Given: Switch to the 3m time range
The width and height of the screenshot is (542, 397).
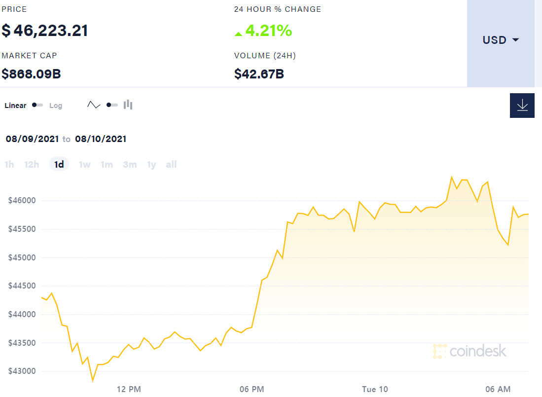Looking at the screenshot, I should (130, 165).
